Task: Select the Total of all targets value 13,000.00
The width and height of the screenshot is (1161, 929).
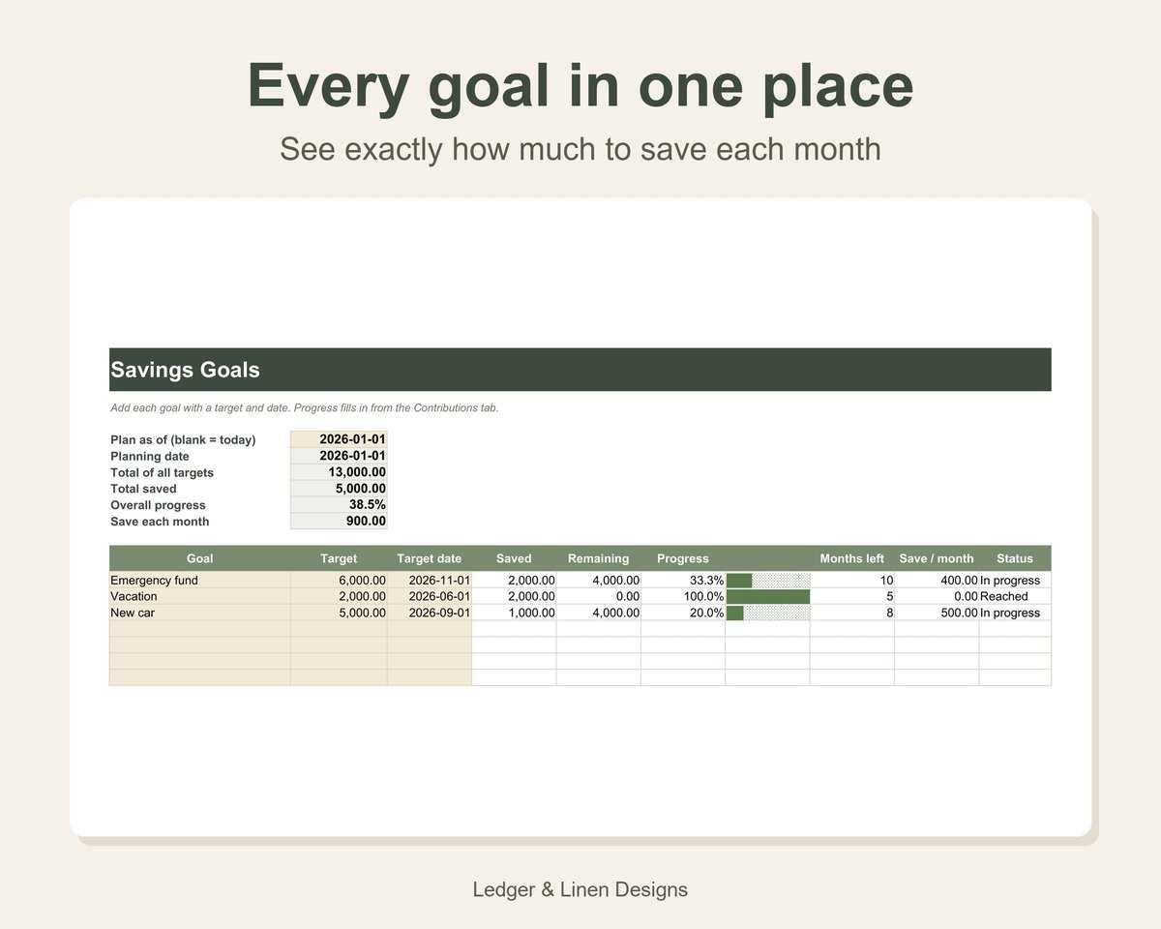Action: coord(339,472)
